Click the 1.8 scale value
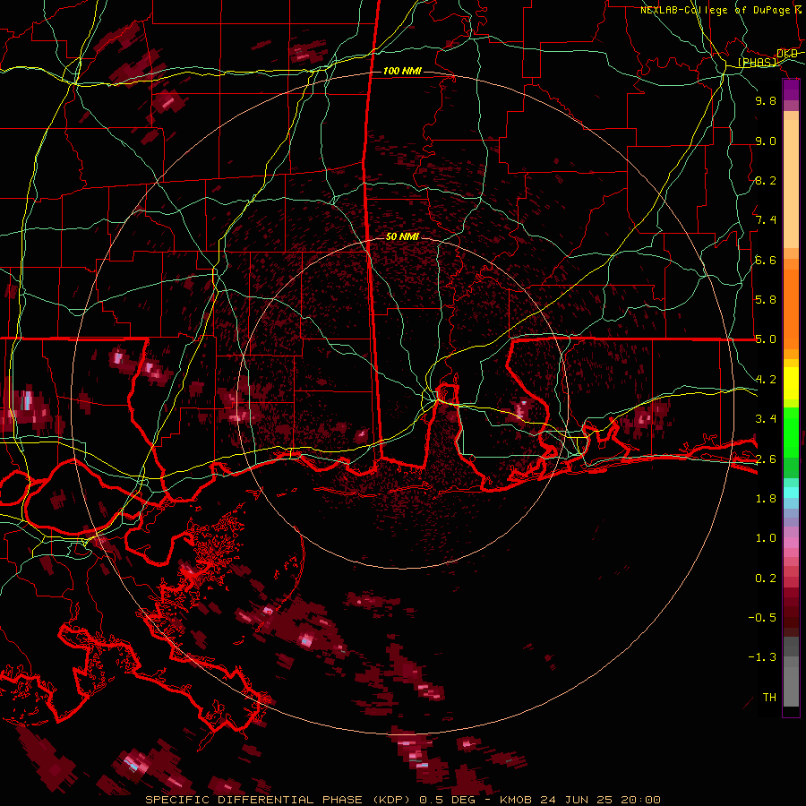Viewport: 806px width, 806px height. pyautogui.click(x=766, y=499)
